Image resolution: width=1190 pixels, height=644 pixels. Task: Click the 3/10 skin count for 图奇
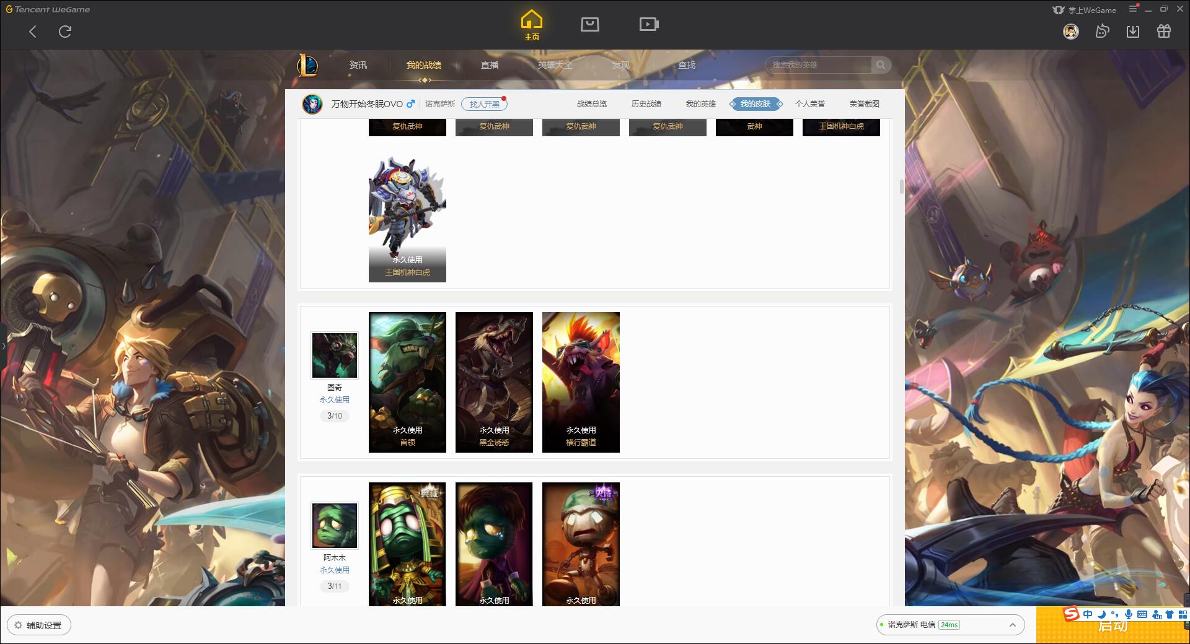click(x=335, y=416)
